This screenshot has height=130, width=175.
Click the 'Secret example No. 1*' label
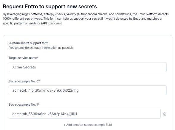[x=24, y=104]
